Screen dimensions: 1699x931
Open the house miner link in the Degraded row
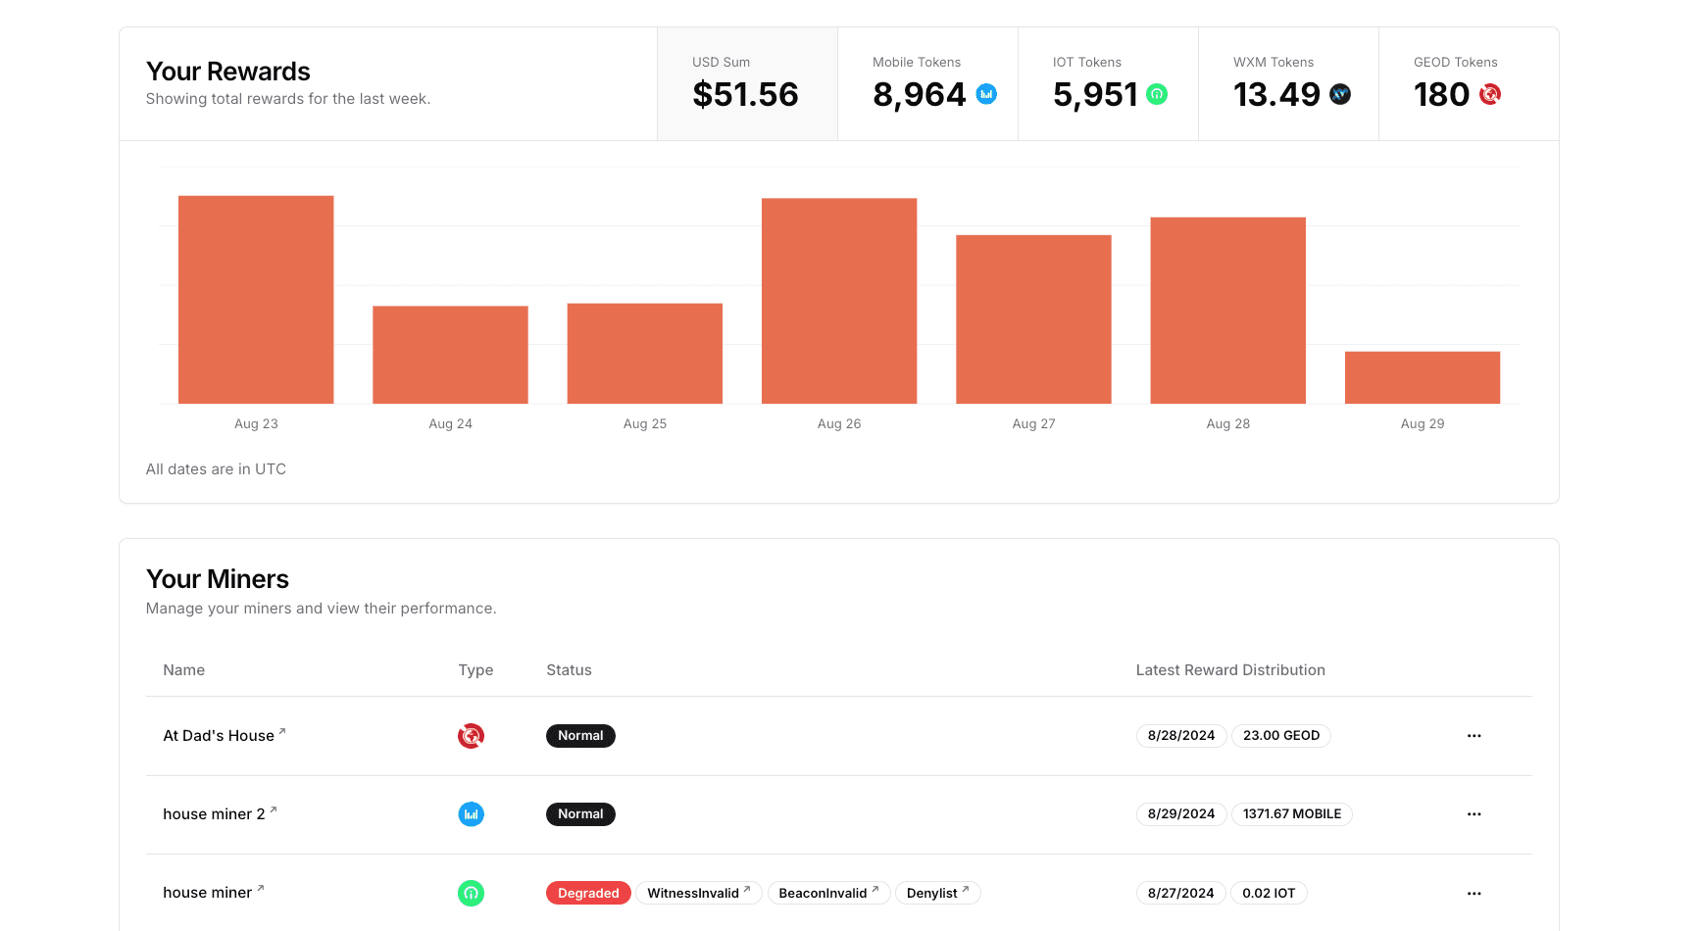214,892
